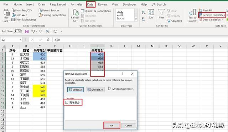Toggle AutoSave switch
228x132 pixels.
coord(18,31)
